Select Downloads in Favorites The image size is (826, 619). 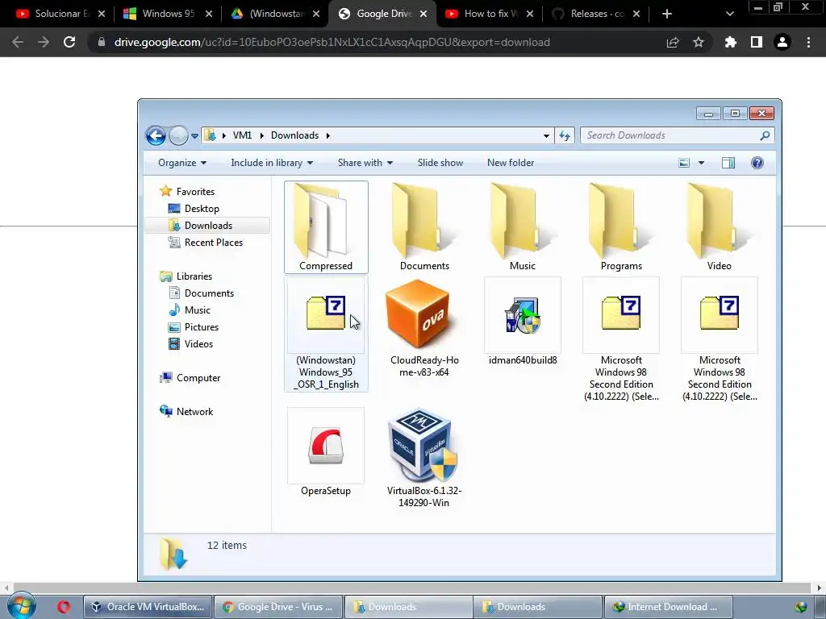click(x=208, y=226)
